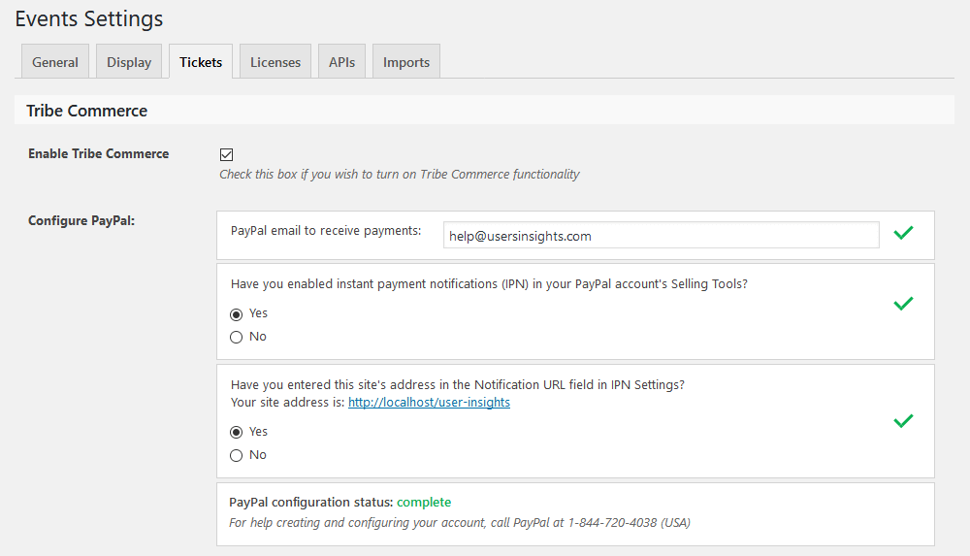Click 'PayPal email to receive payments:' label
The width and height of the screenshot is (970, 556).
click(x=325, y=230)
